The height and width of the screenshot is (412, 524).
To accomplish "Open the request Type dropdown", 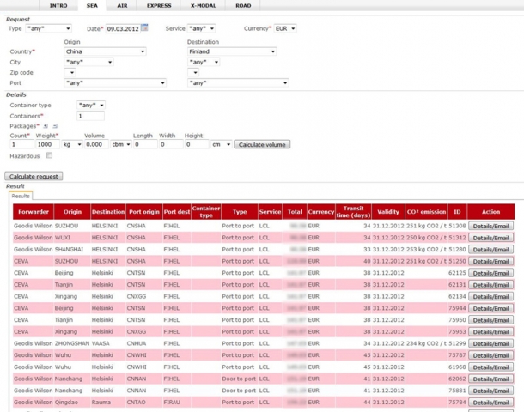I will pyautogui.click(x=49, y=28).
